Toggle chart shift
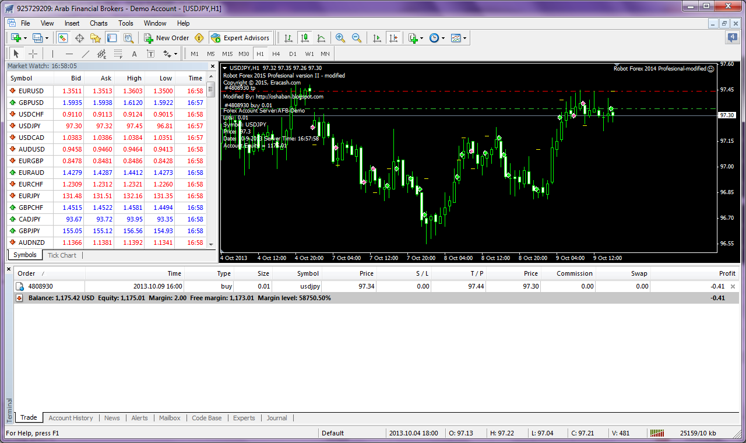 coord(393,38)
